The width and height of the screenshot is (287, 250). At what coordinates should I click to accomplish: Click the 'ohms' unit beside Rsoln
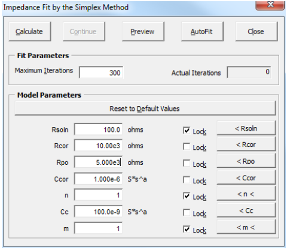[136, 129]
